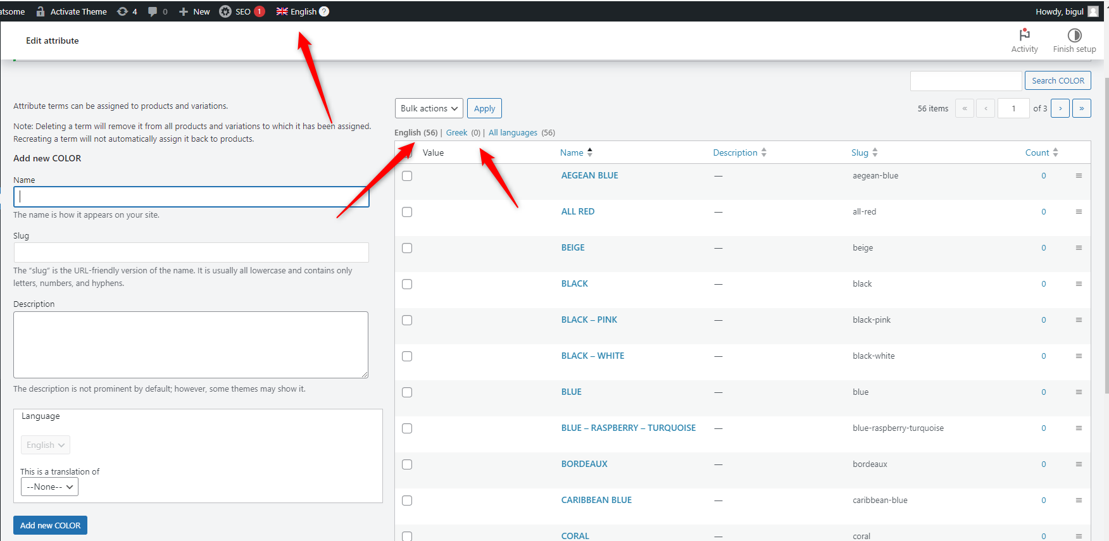Check the AEGEAN BLUE row checkbox
The width and height of the screenshot is (1109, 541).
(407, 176)
